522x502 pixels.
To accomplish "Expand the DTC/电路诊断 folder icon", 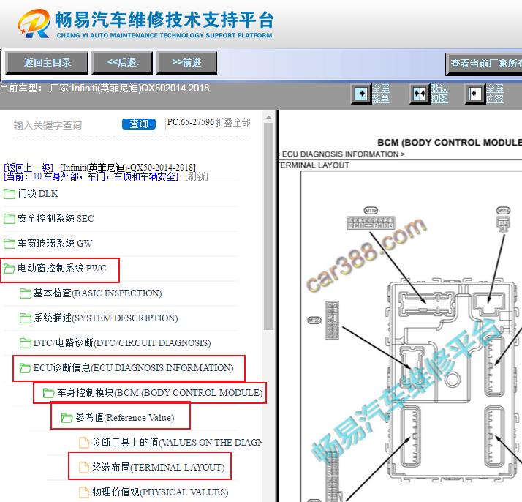I will pos(26,343).
